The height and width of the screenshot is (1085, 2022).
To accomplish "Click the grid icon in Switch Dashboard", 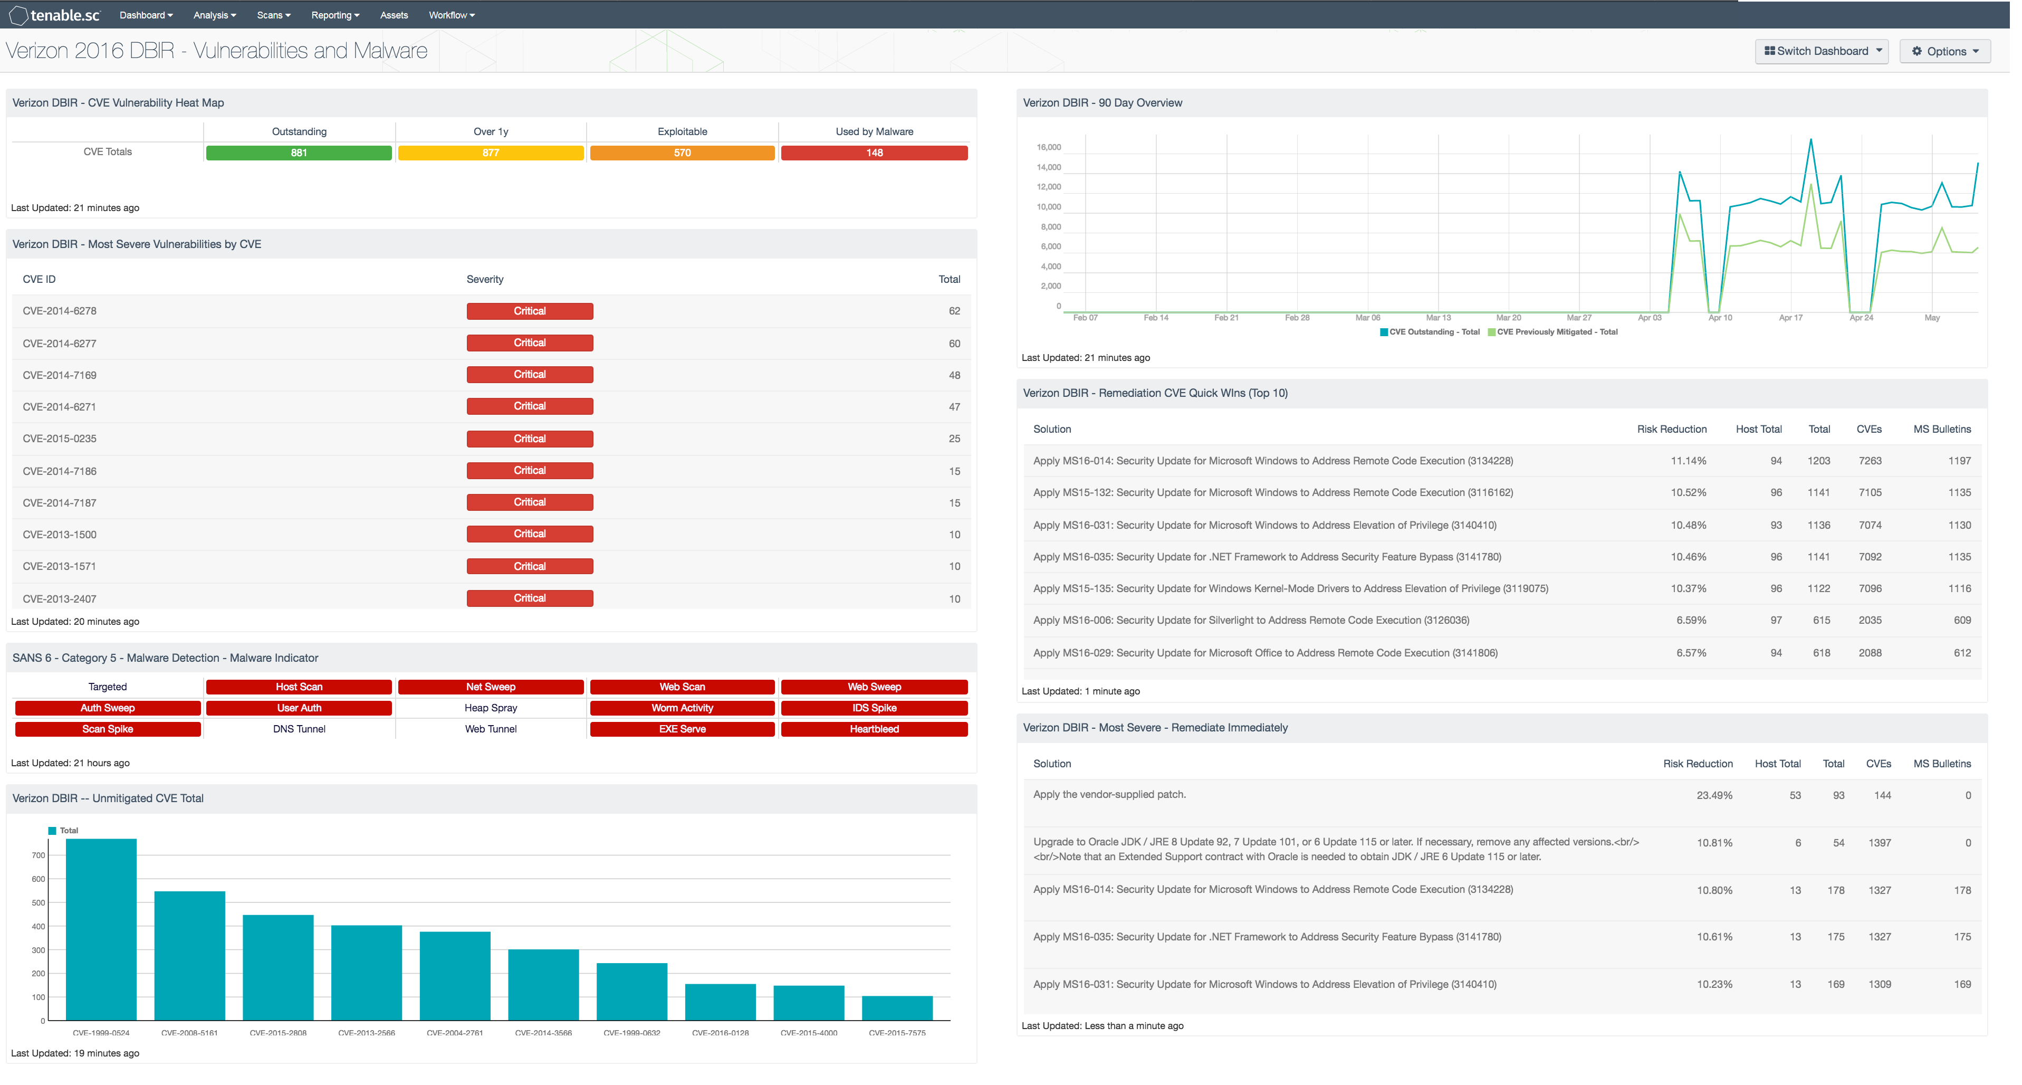I will point(1769,51).
